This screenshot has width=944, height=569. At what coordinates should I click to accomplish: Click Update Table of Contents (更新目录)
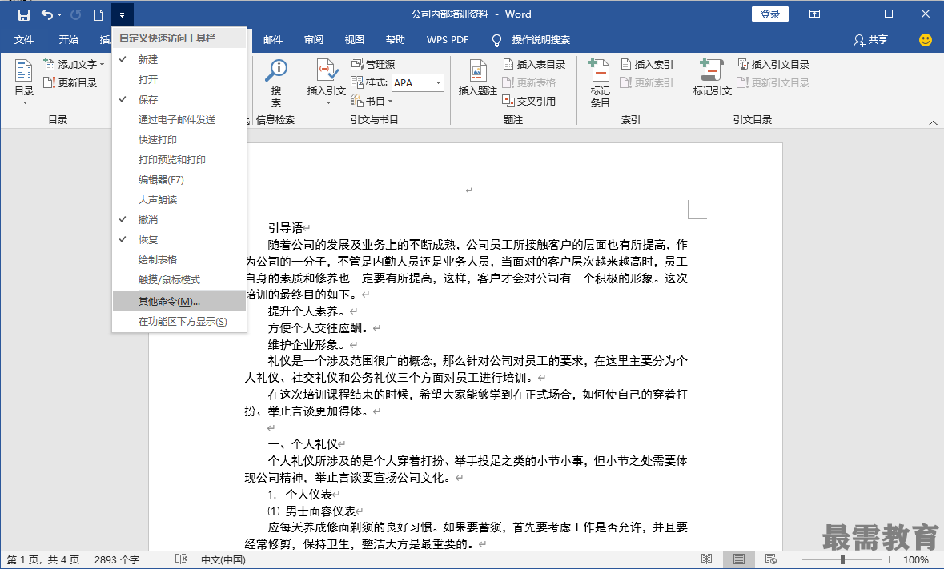point(70,82)
